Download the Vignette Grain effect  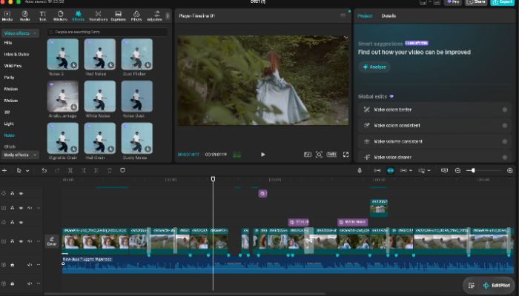tap(74, 149)
